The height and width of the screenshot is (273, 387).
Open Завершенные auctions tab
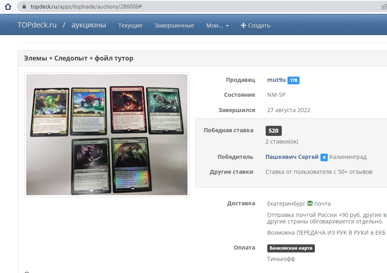pyautogui.click(x=174, y=25)
